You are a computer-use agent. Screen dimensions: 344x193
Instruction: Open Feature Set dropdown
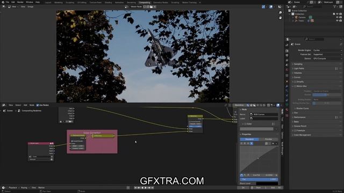(327, 54)
